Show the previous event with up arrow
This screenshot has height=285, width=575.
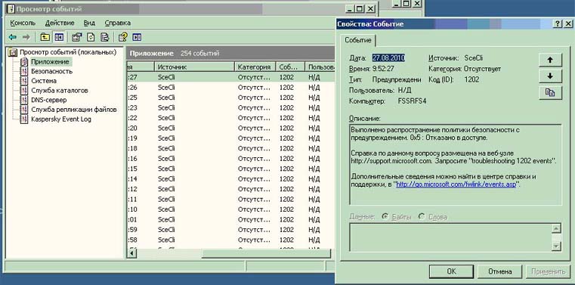tap(550, 60)
